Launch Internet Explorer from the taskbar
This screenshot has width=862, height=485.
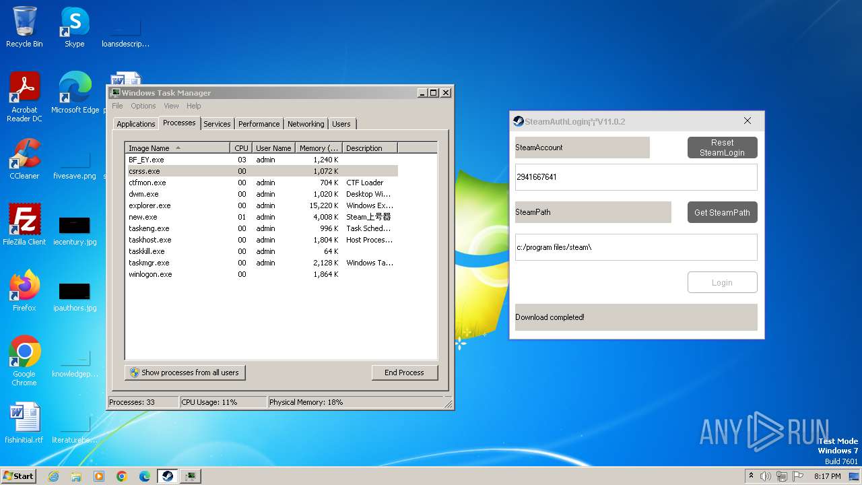click(x=53, y=476)
